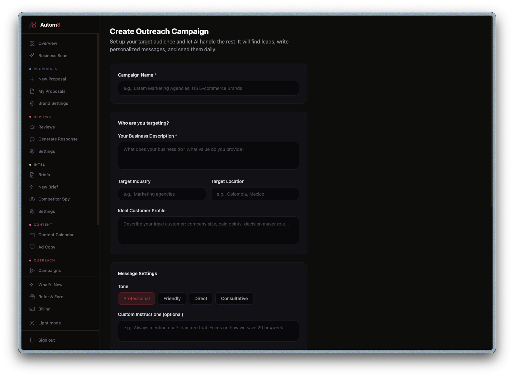Screen dimensions: 514x377
Task: Open Ad Copy
Action: 47,247
